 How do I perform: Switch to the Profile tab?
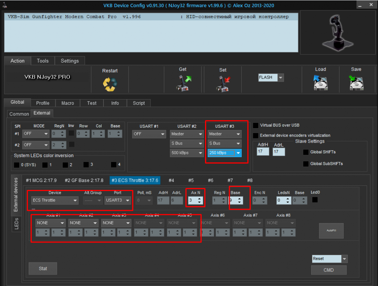pos(43,103)
